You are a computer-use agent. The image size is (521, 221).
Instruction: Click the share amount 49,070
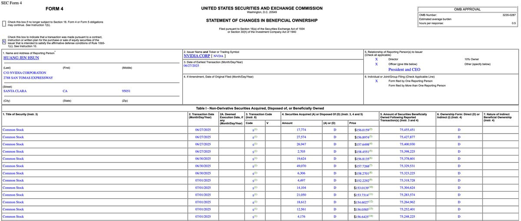[x=301, y=166]
